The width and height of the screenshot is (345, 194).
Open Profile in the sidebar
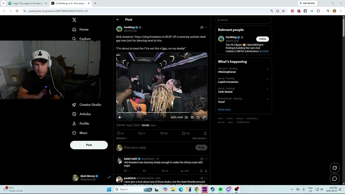(x=81, y=124)
